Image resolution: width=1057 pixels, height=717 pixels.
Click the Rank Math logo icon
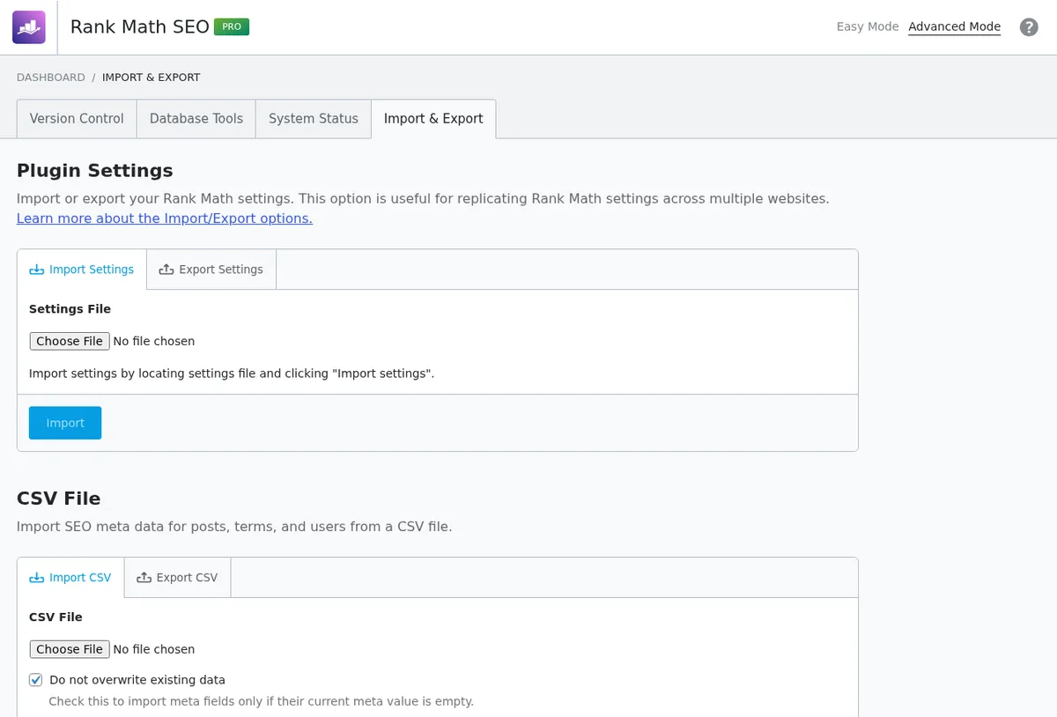(x=29, y=27)
